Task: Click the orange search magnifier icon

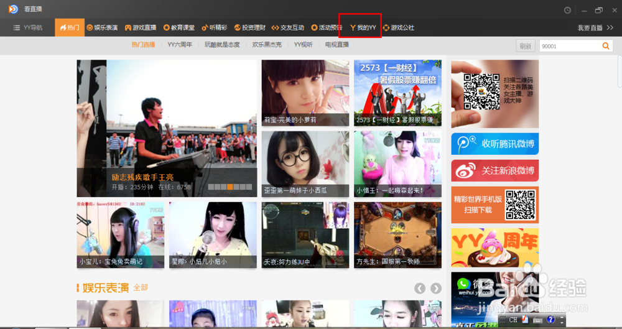Action: pos(606,46)
